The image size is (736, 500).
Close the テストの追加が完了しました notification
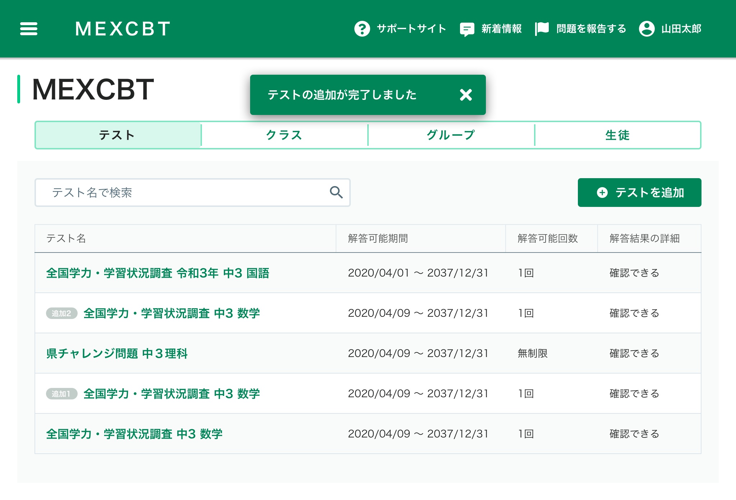pyautogui.click(x=466, y=95)
